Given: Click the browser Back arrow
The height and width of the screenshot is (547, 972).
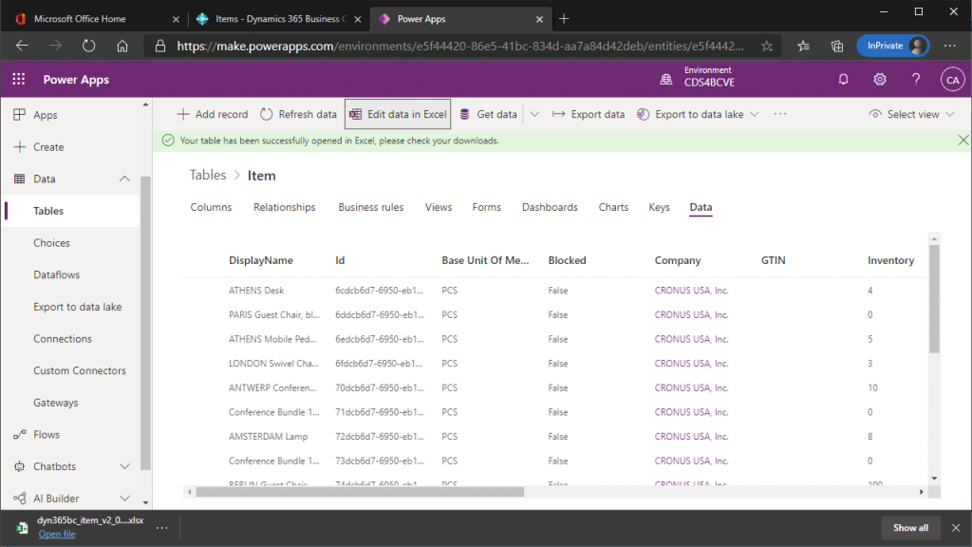Looking at the screenshot, I should click(x=23, y=46).
